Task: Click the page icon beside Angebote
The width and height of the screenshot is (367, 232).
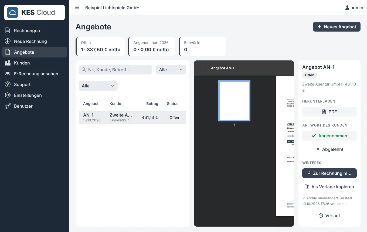Action: click(8, 52)
